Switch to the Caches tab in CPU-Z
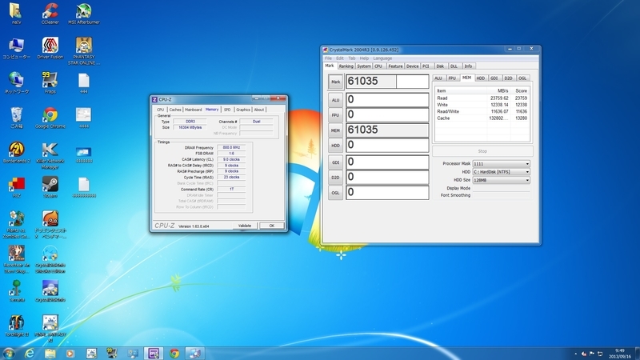This screenshot has width=640, height=360. pyautogui.click(x=175, y=110)
